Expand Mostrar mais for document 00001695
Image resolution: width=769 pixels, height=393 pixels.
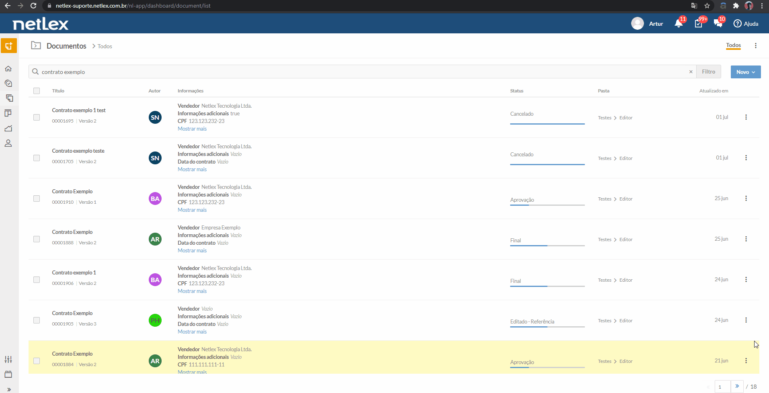point(192,129)
